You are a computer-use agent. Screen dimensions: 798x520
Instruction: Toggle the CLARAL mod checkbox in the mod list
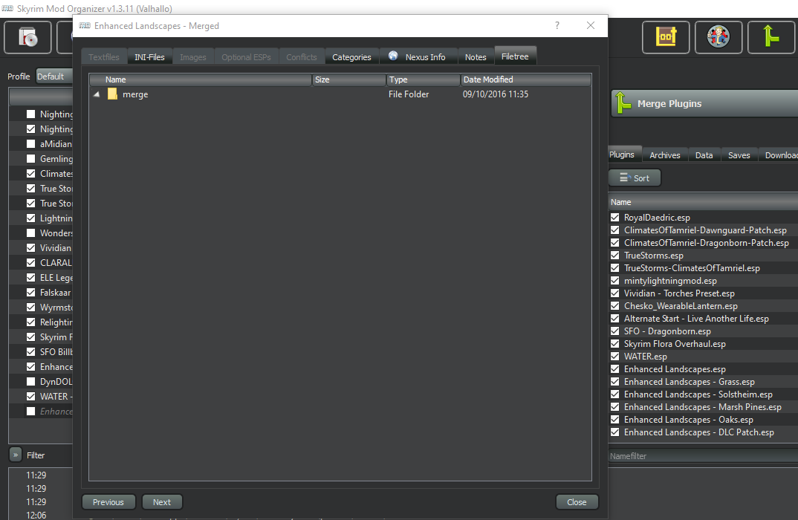click(x=31, y=262)
